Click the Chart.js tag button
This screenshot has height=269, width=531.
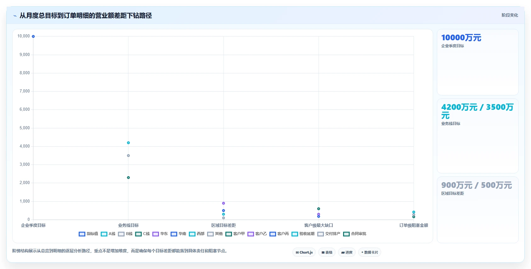point(304,252)
